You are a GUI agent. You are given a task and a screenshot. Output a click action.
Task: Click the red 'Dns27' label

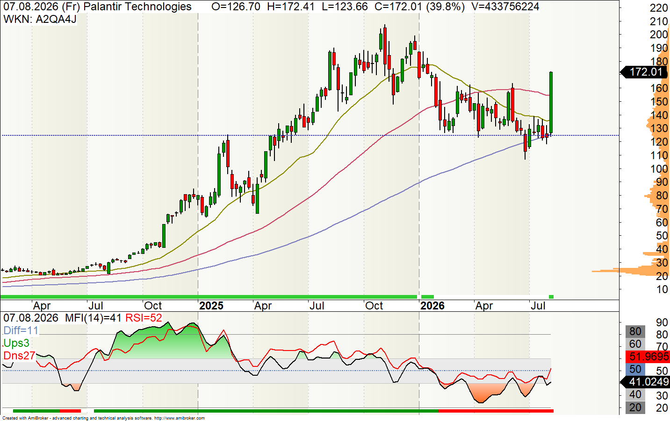[x=19, y=356]
